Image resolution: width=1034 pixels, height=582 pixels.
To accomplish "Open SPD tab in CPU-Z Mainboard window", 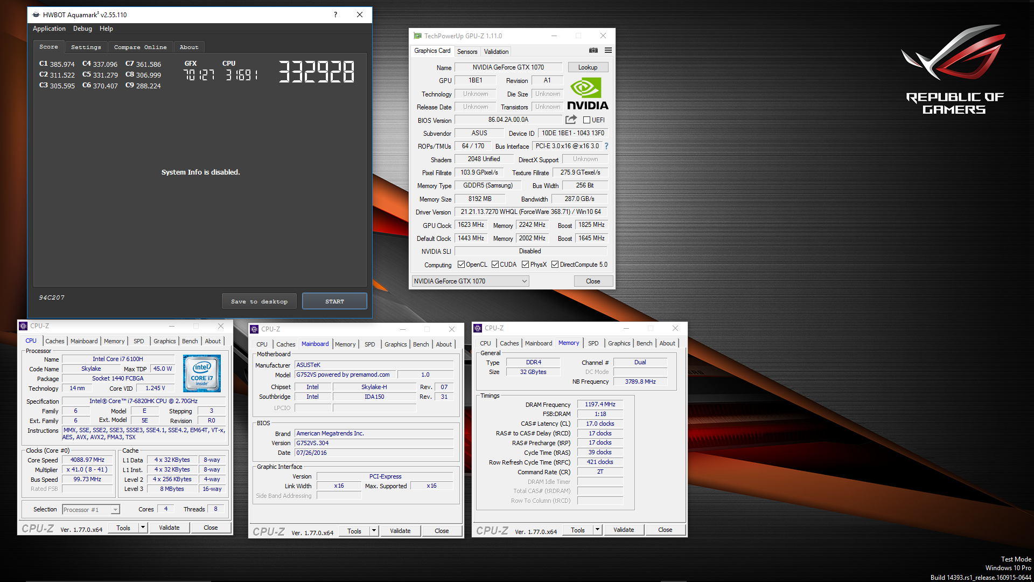I will (x=369, y=344).
